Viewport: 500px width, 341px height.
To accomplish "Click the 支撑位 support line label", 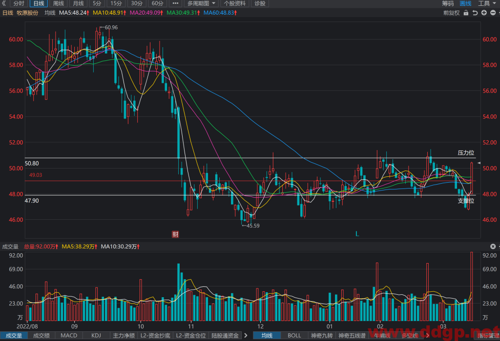I will (466, 201).
